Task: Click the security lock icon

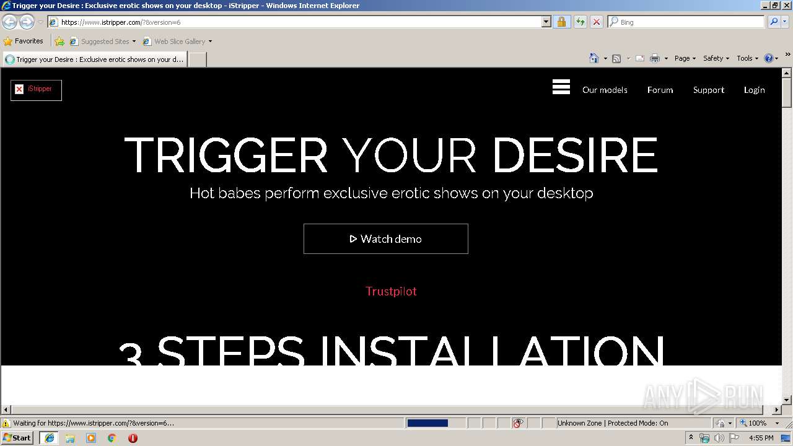Action: tap(561, 22)
